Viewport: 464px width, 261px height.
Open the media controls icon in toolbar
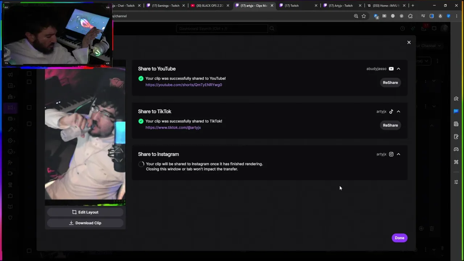pyautogui.click(x=423, y=16)
